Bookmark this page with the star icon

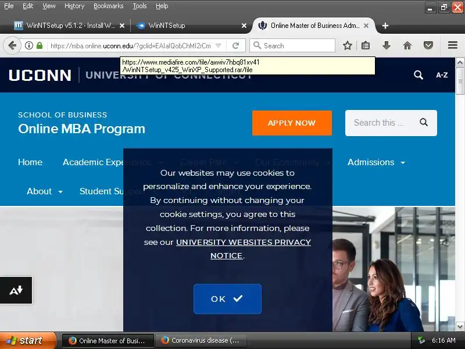pyautogui.click(x=347, y=45)
